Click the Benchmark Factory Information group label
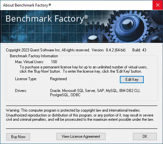 [x=34, y=56]
